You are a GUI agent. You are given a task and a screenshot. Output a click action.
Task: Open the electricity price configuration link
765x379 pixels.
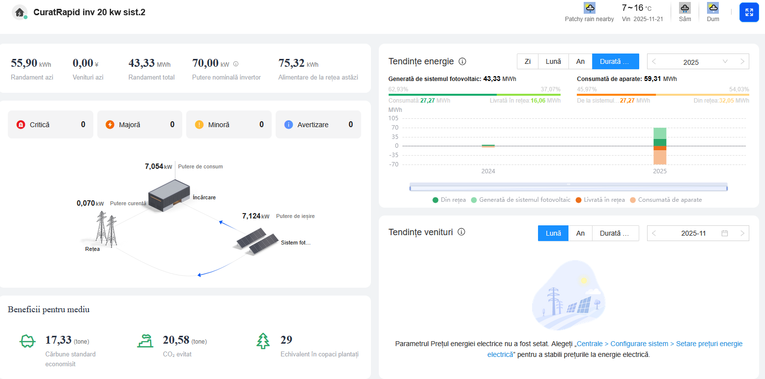[x=615, y=349]
